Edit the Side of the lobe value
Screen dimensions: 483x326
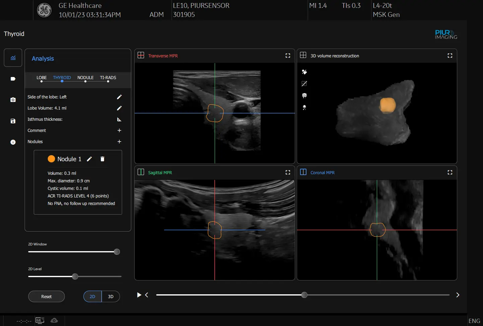[119, 97]
